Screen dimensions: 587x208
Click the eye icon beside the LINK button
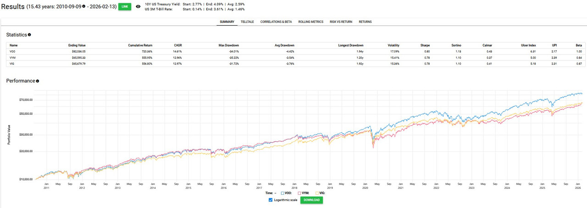tap(138, 6)
